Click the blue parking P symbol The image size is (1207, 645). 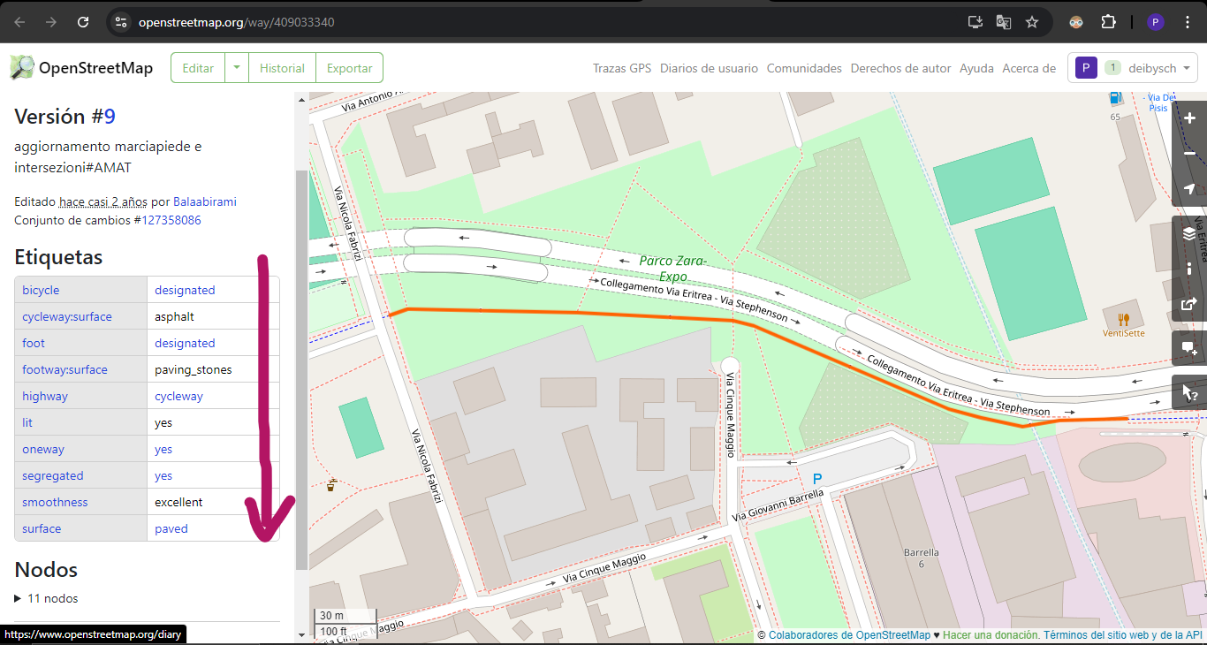pyautogui.click(x=817, y=479)
